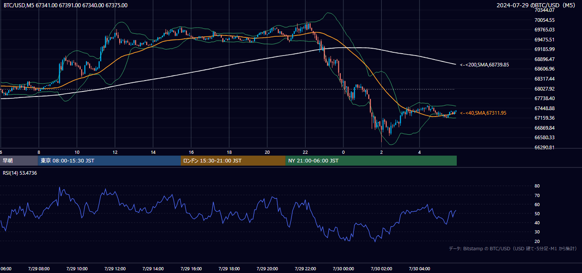Click hour tick 10 under the price chart
This screenshot has height=273, width=582.
[x=77, y=152]
